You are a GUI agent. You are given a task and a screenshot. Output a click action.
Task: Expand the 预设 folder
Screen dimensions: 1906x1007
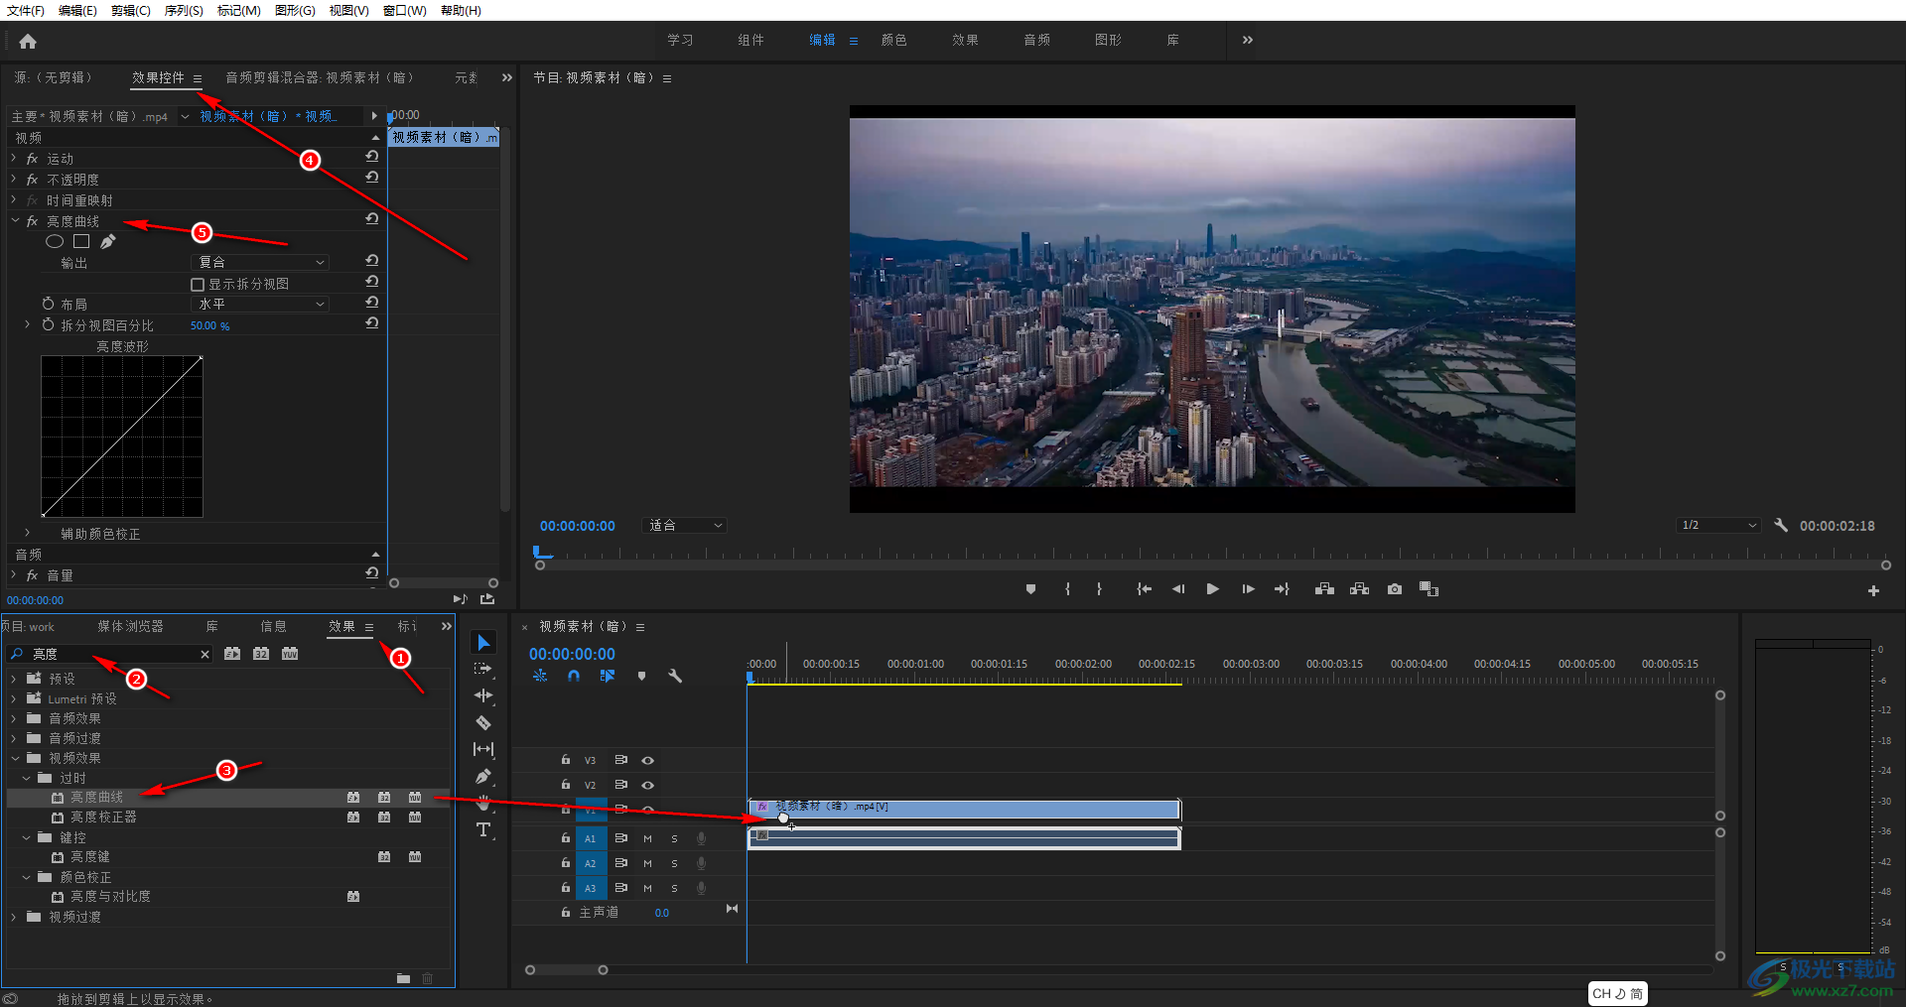point(14,679)
